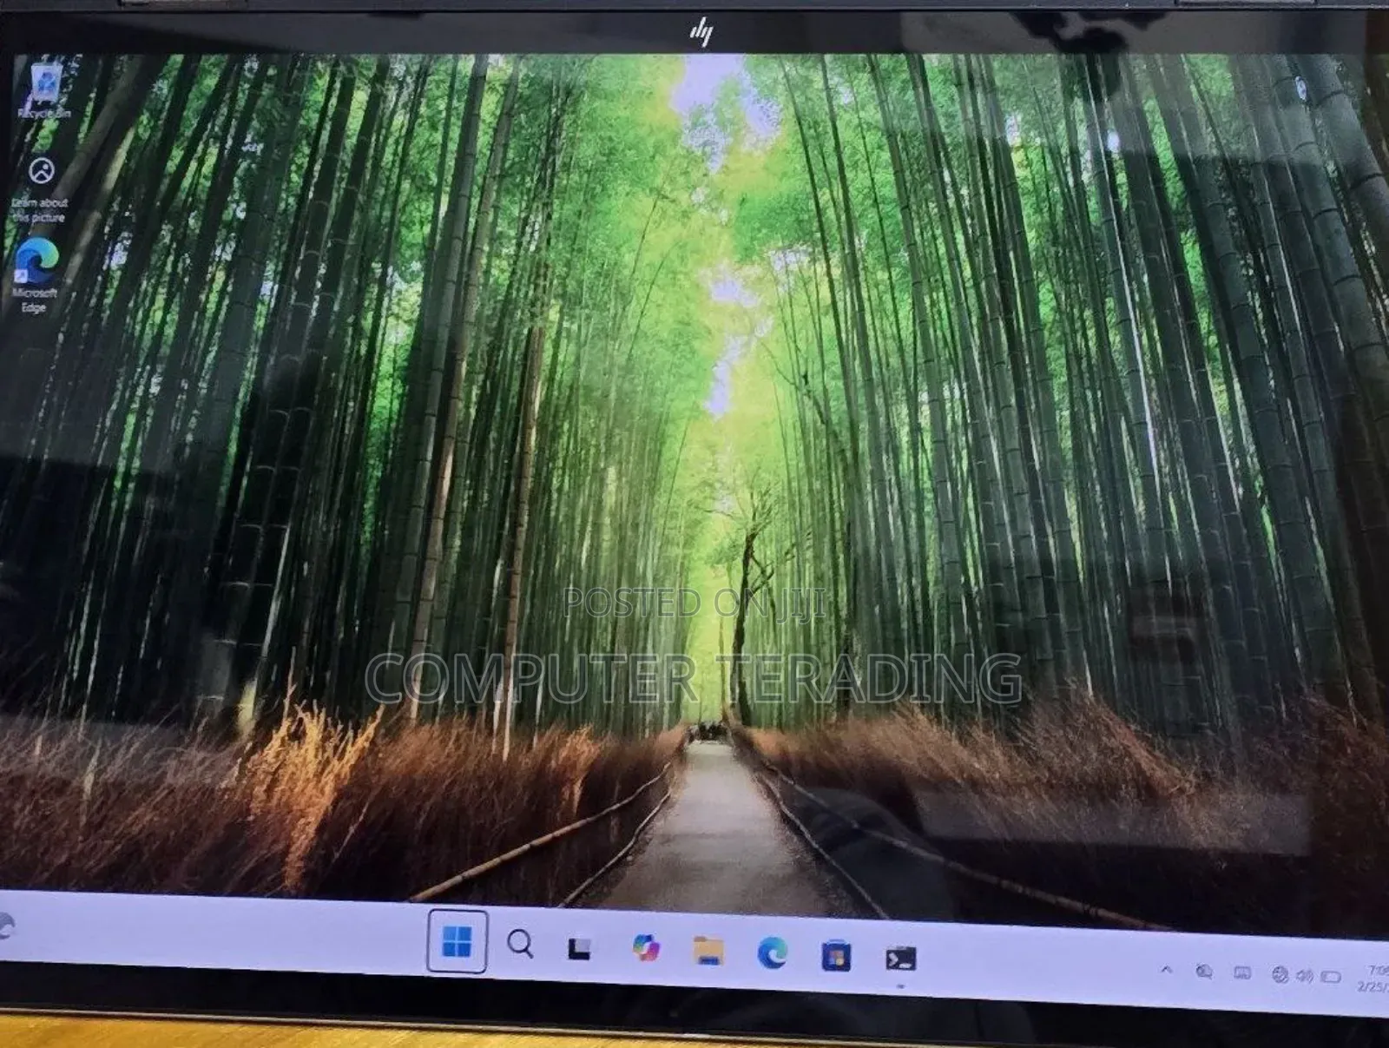Launch Copilot from the taskbar
Viewport: 1389px width, 1048px height.
click(646, 948)
